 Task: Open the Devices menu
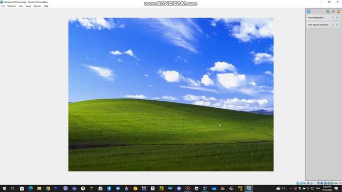coord(37,6)
